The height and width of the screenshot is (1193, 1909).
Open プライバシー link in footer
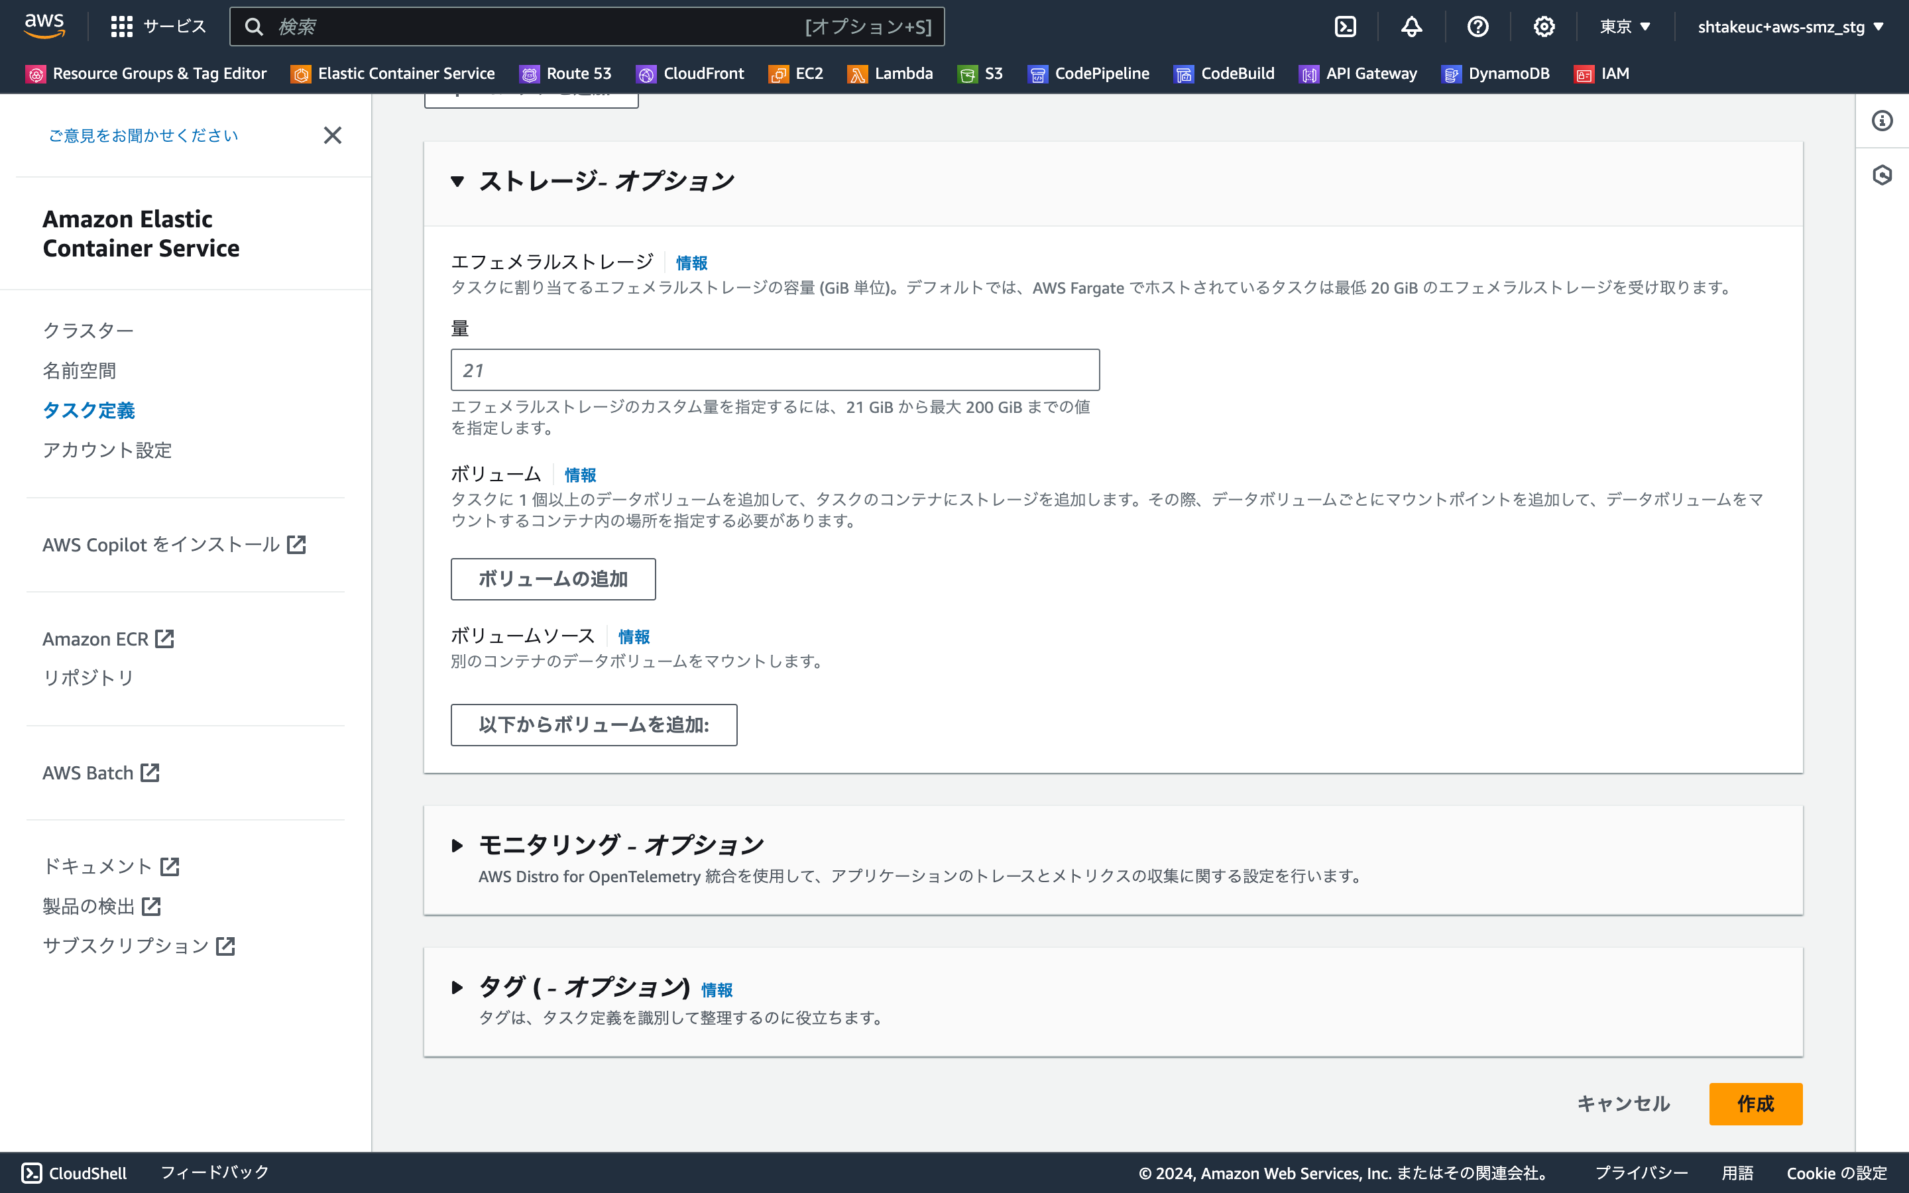pyautogui.click(x=1642, y=1173)
